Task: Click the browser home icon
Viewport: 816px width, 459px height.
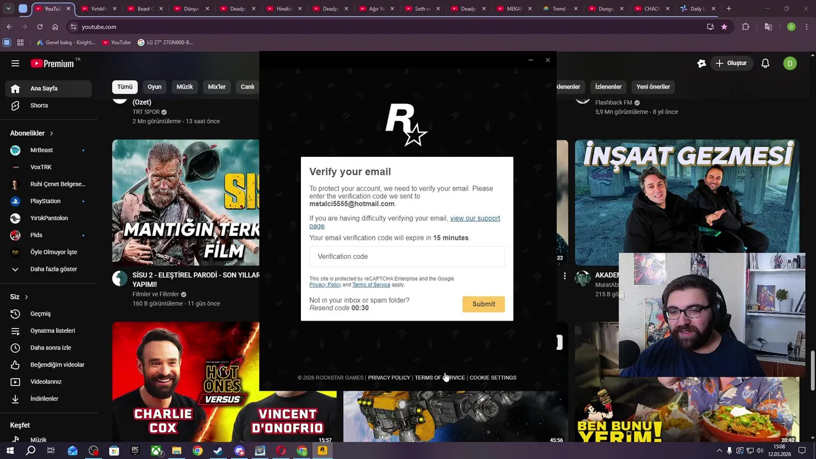Action: (x=55, y=27)
